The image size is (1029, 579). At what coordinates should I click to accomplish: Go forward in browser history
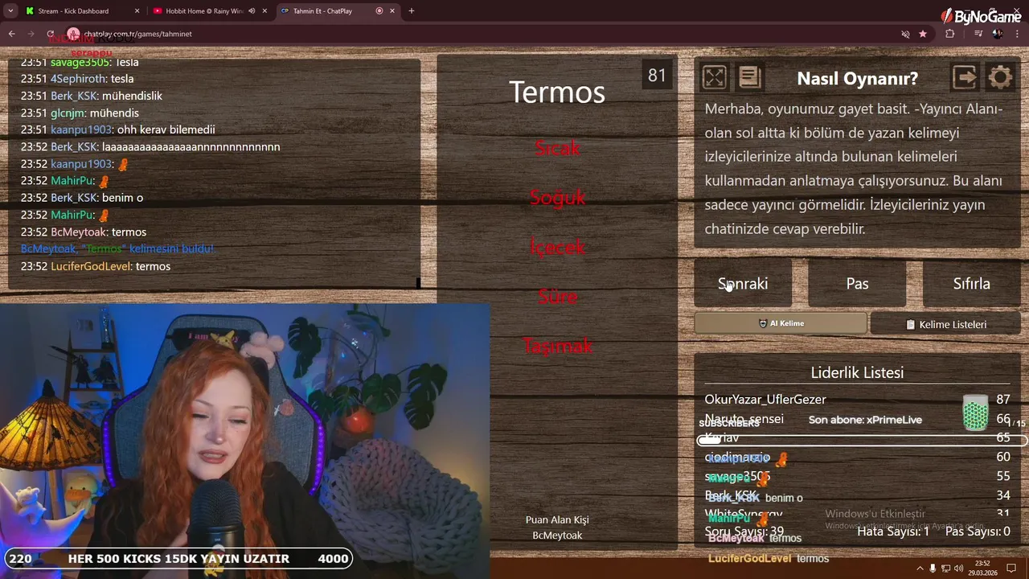(31, 34)
